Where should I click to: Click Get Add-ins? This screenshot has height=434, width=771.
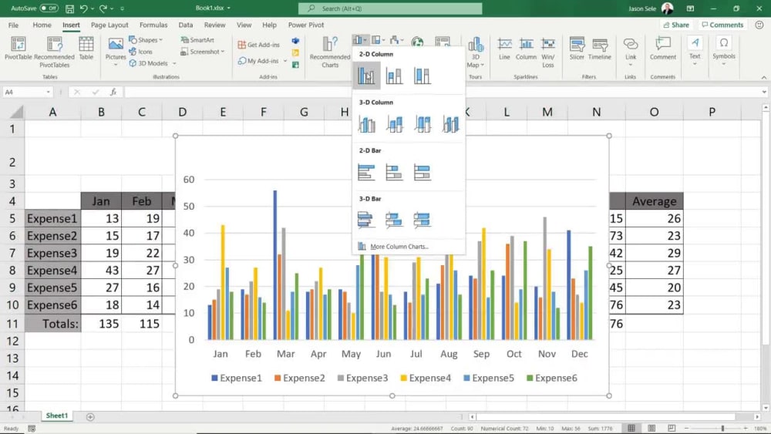[x=258, y=45]
